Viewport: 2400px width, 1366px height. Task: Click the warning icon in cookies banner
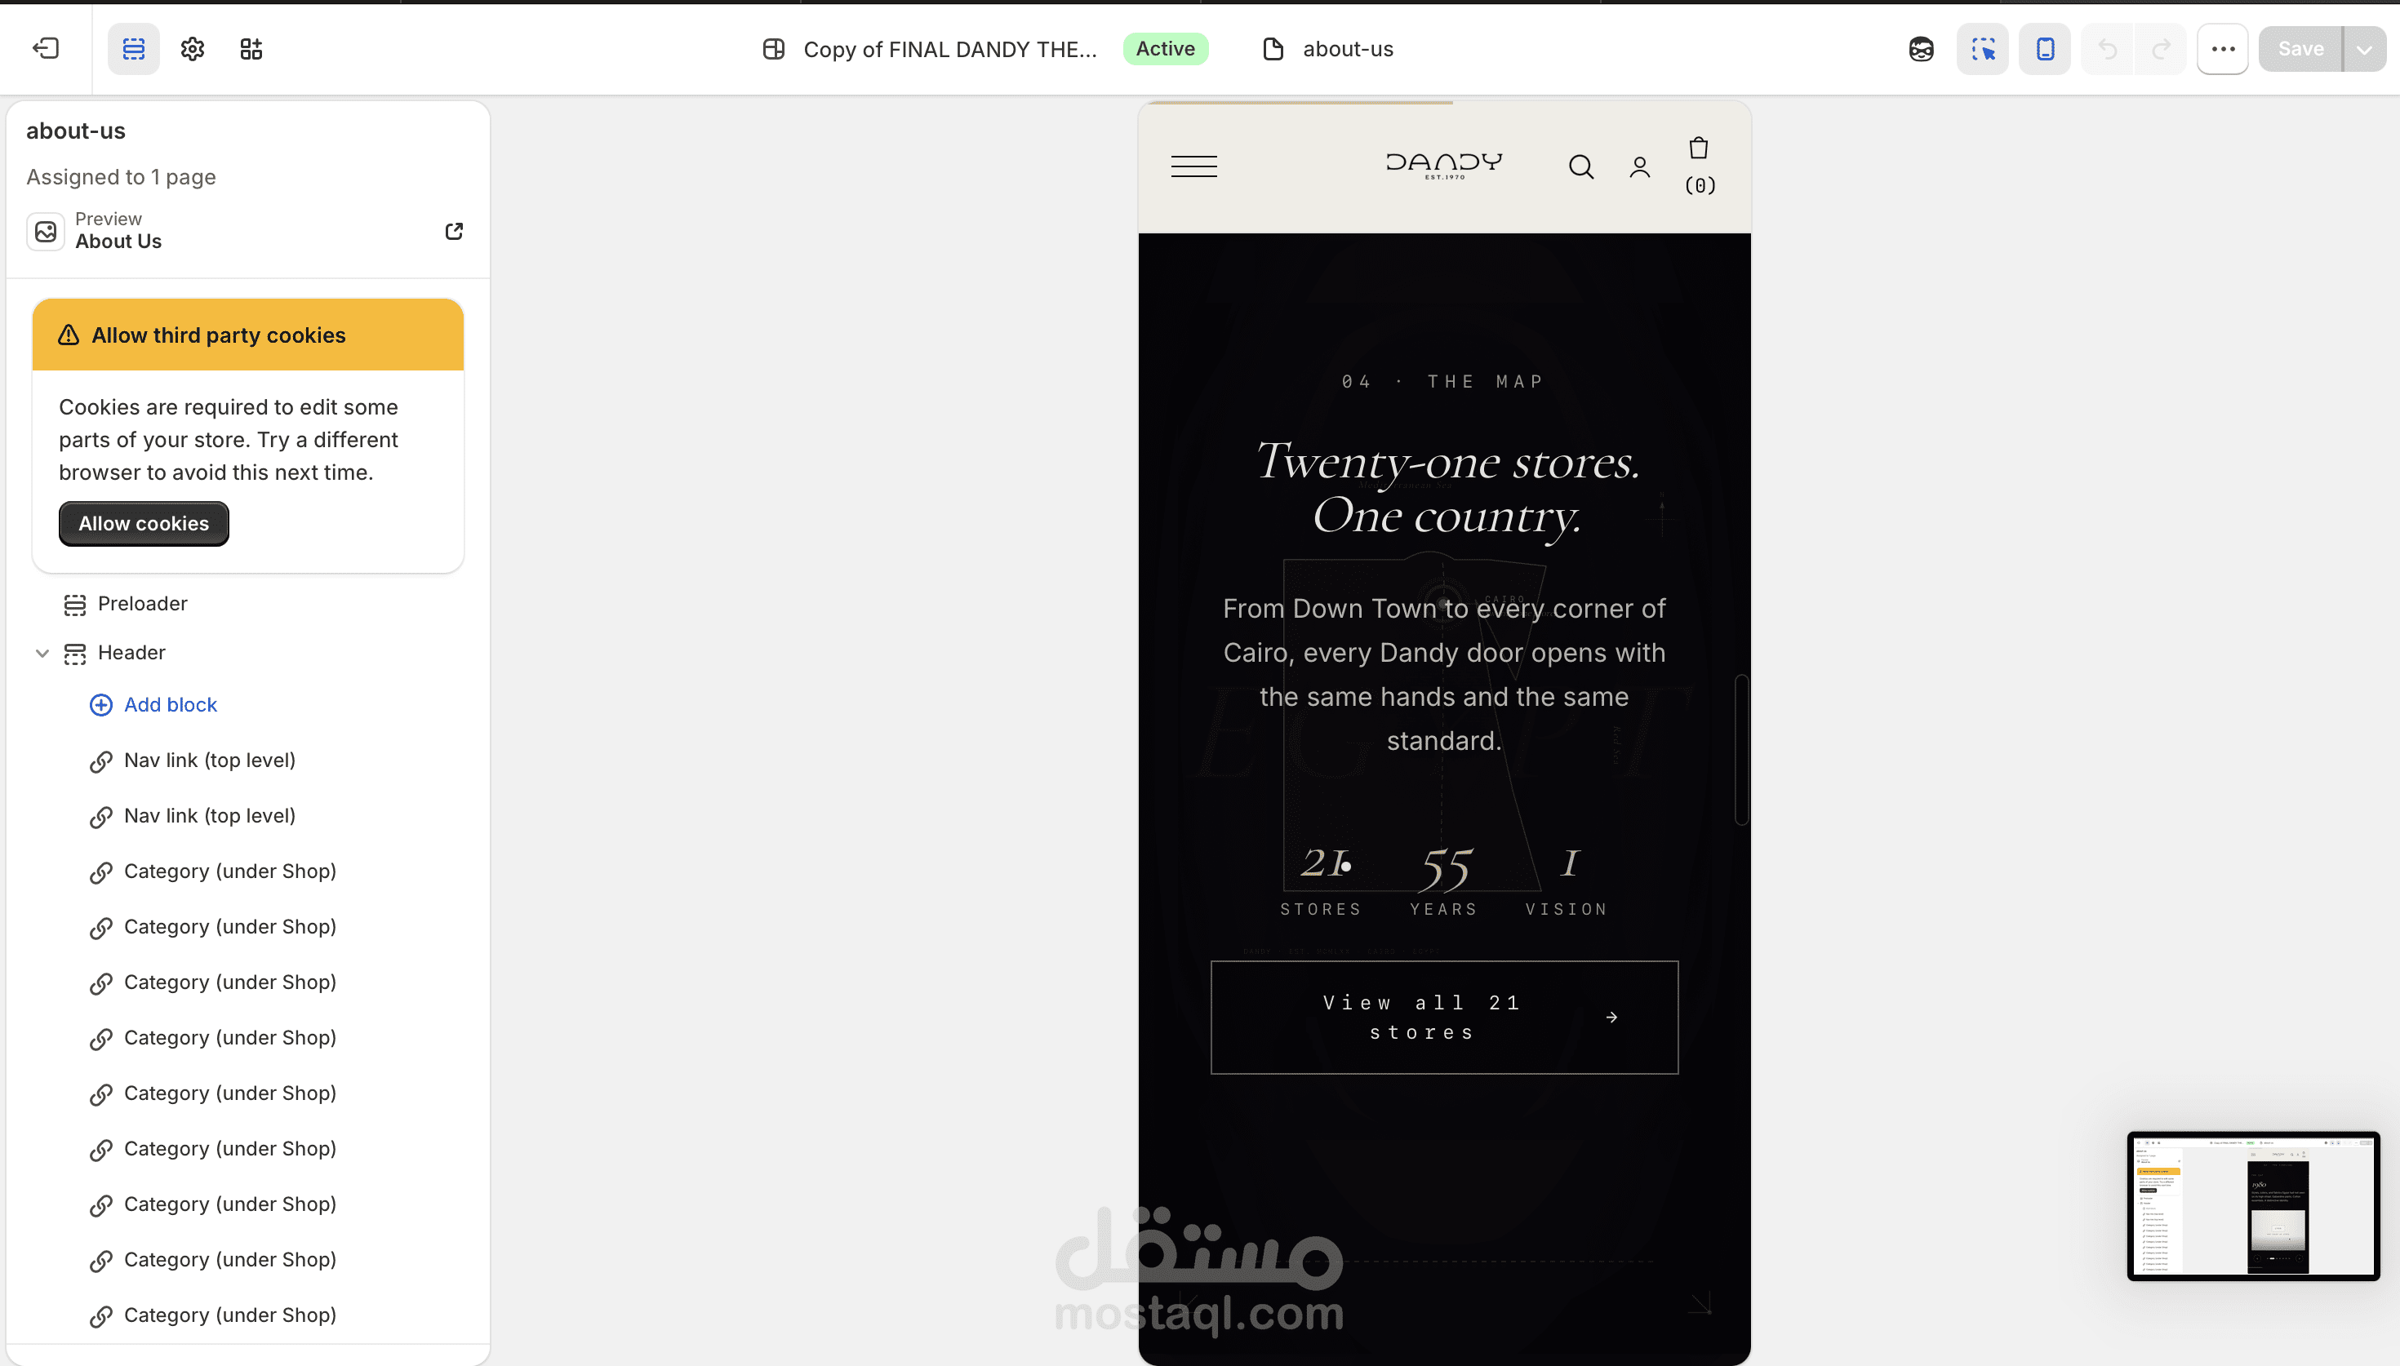coord(69,335)
